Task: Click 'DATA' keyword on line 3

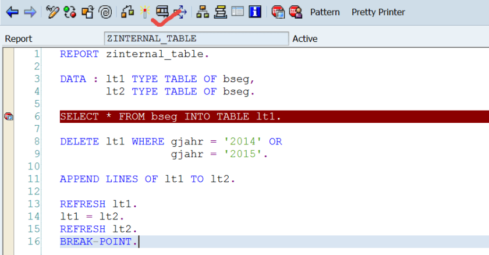Action: tap(73, 79)
